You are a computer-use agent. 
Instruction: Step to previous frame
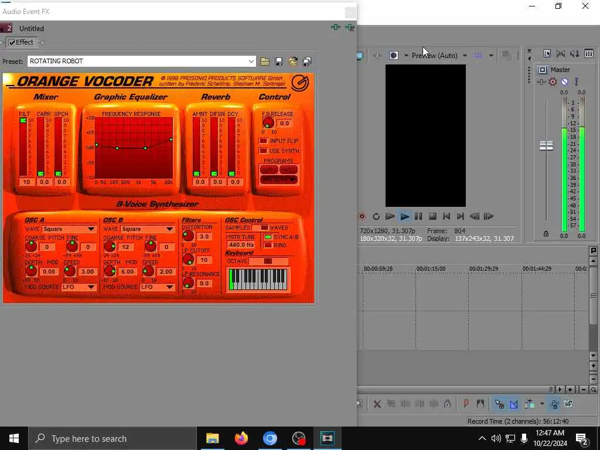[475, 216]
